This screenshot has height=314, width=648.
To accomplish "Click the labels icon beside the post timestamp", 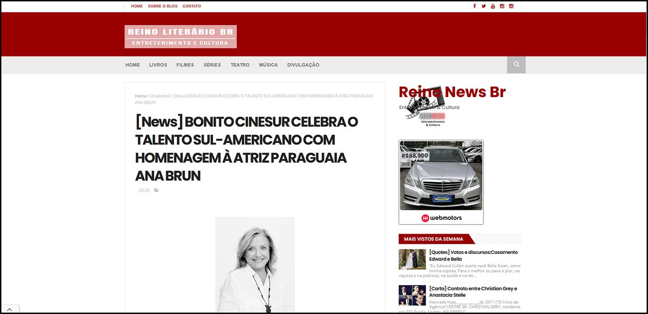I will tap(156, 190).
